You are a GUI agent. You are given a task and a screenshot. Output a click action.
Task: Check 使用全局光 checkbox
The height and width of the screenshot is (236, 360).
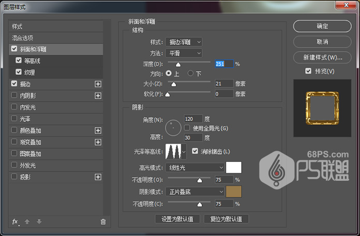click(187, 128)
